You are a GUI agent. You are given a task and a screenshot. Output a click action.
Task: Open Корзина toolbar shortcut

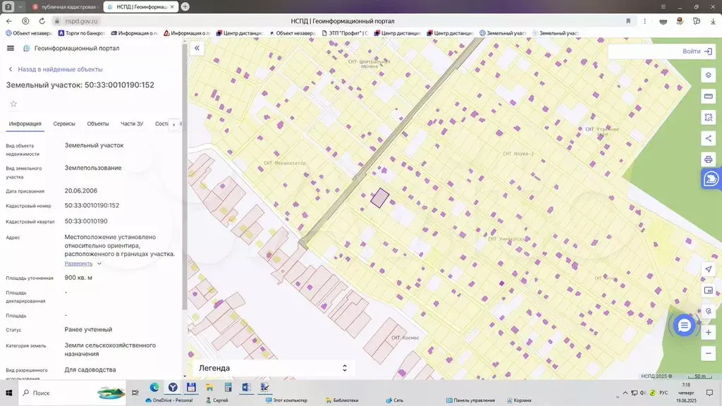pos(519,400)
